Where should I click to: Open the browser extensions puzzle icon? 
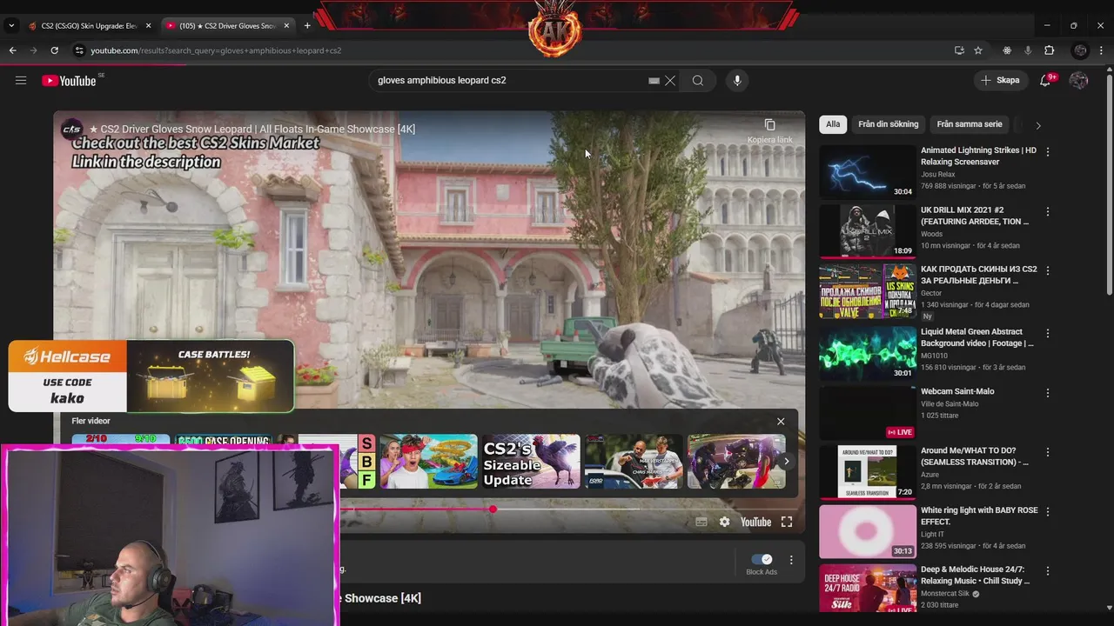(x=1049, y=50)
